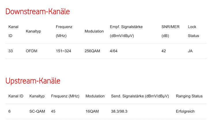The width and height of the screenshot is (221, 127).
Task: Click the downstream channel ID 33
Action: coord(11,51)
